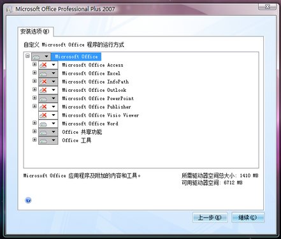The image size is (281, 239).
Task: Expand Microsoft Office Access tree node
Action: point(34,64)
